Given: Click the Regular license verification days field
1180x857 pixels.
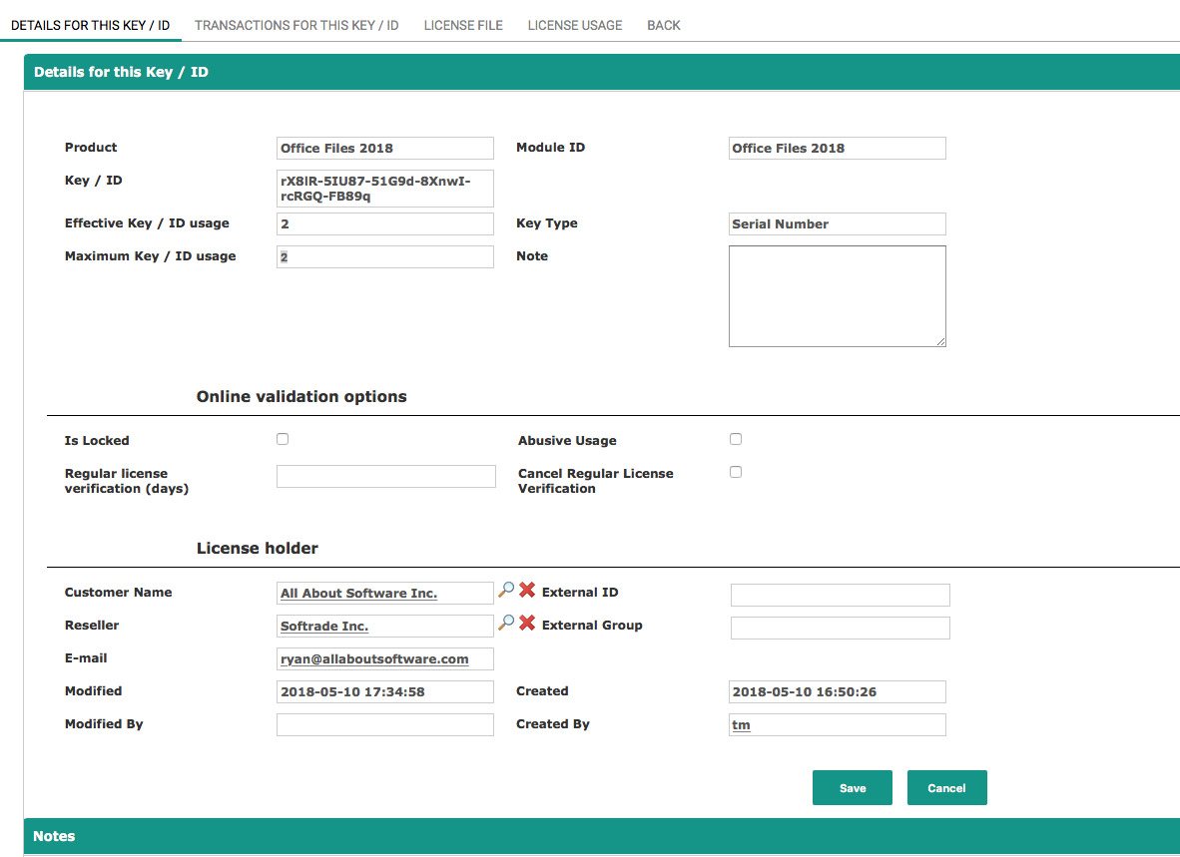Looking at the screenshot, I should point(385,477).
